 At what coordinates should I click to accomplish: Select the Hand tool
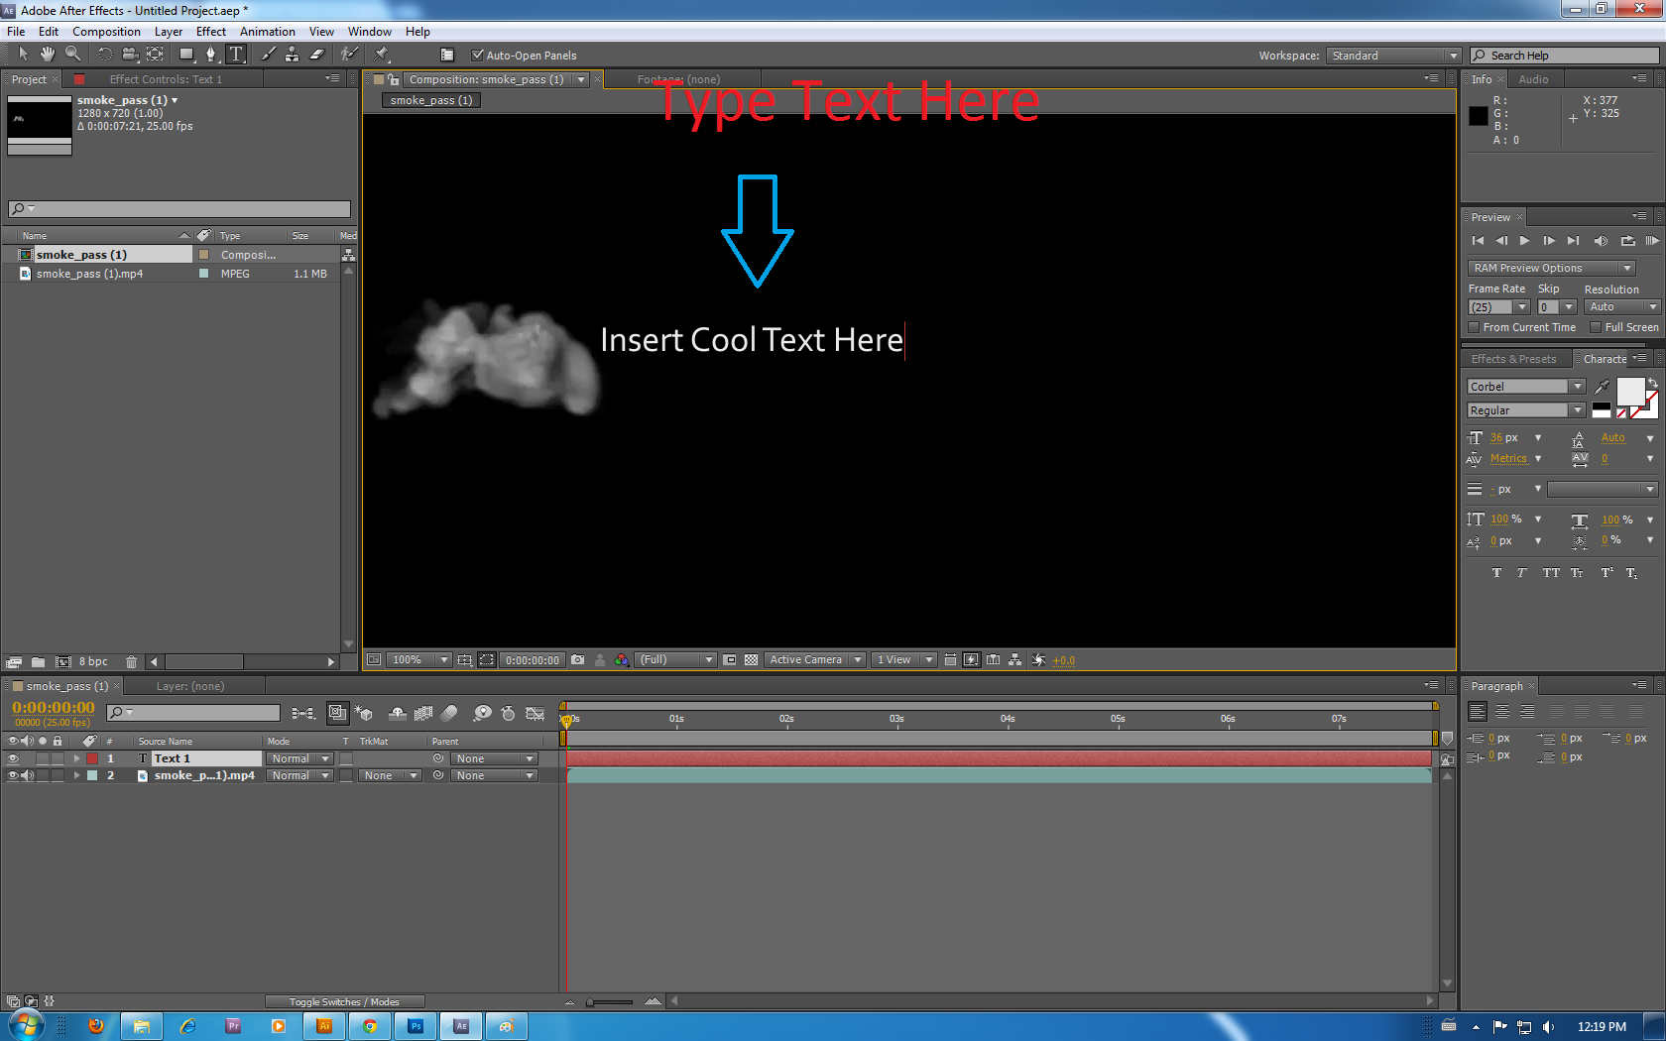pyautogui.click(x=48, y=54)
